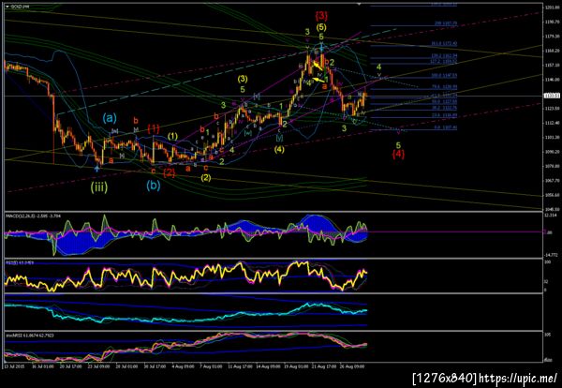This screenshot has height=388, width=562.
Task: Select the red {2} wave label
Action: pyautogui.click(x=170, y=172)
